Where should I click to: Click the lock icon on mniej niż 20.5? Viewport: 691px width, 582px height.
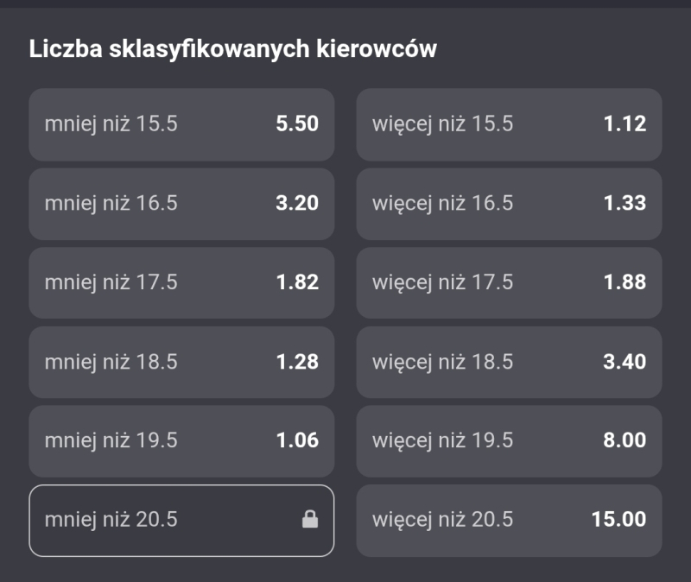[309, 520]
